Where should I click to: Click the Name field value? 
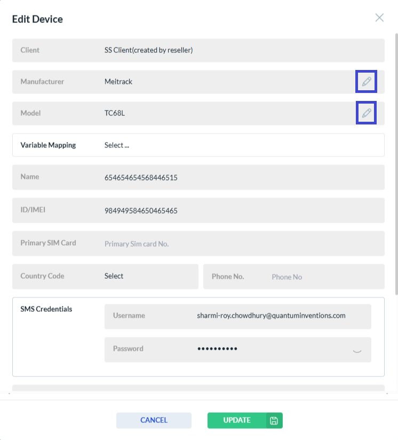[x=141, y=178]
